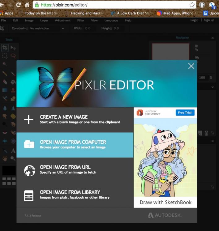Click the trash icon in Layers panel

pyautogui.click(x=206, y=133)
